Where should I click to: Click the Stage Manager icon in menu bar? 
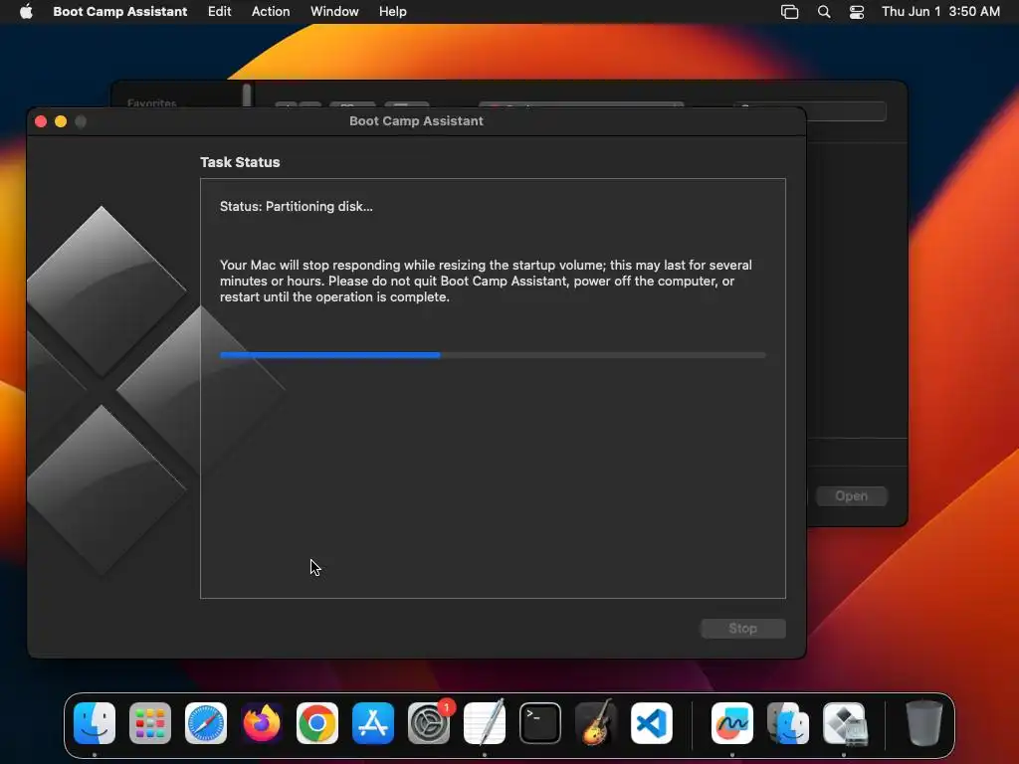click(x=789, y=12)
